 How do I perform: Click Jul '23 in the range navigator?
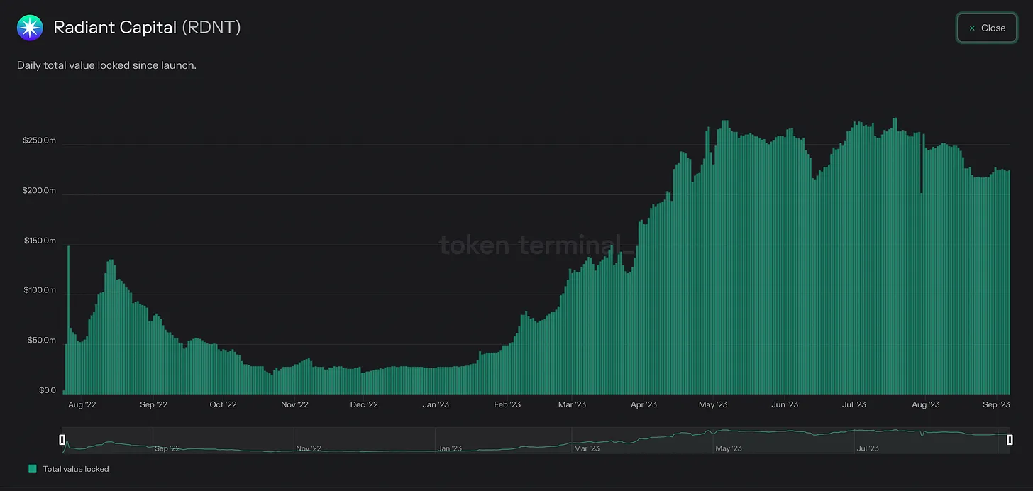(x=868, y=448)
